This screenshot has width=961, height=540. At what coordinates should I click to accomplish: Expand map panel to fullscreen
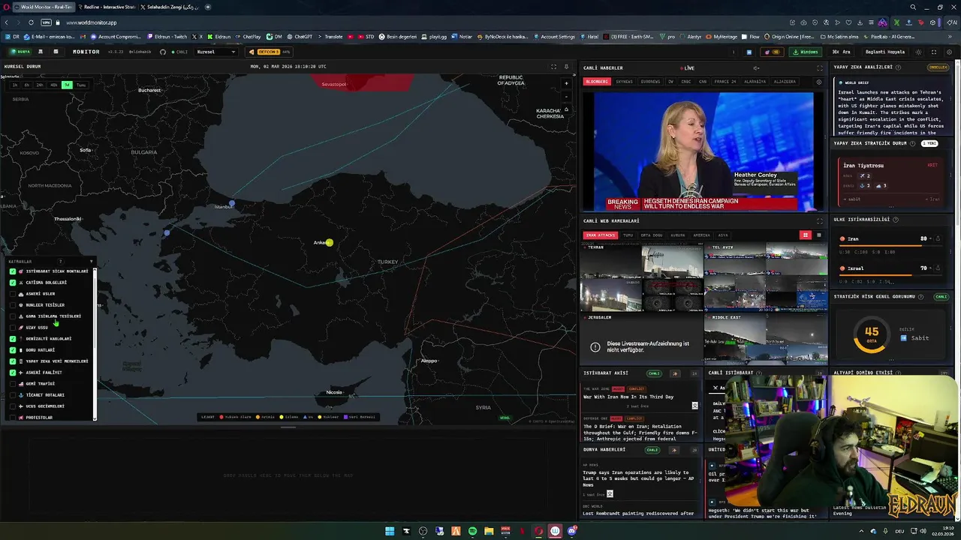click(553, 67)
